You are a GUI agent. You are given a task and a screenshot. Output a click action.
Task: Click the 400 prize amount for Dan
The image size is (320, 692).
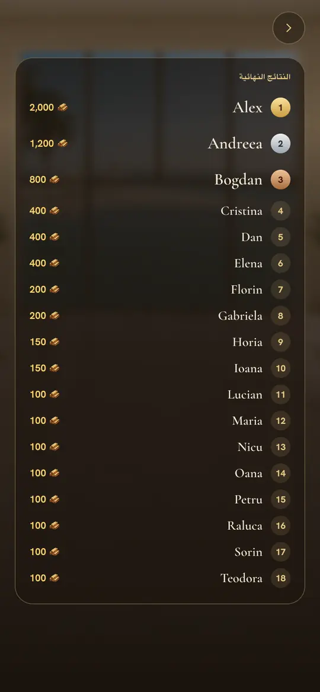[38, 237]
